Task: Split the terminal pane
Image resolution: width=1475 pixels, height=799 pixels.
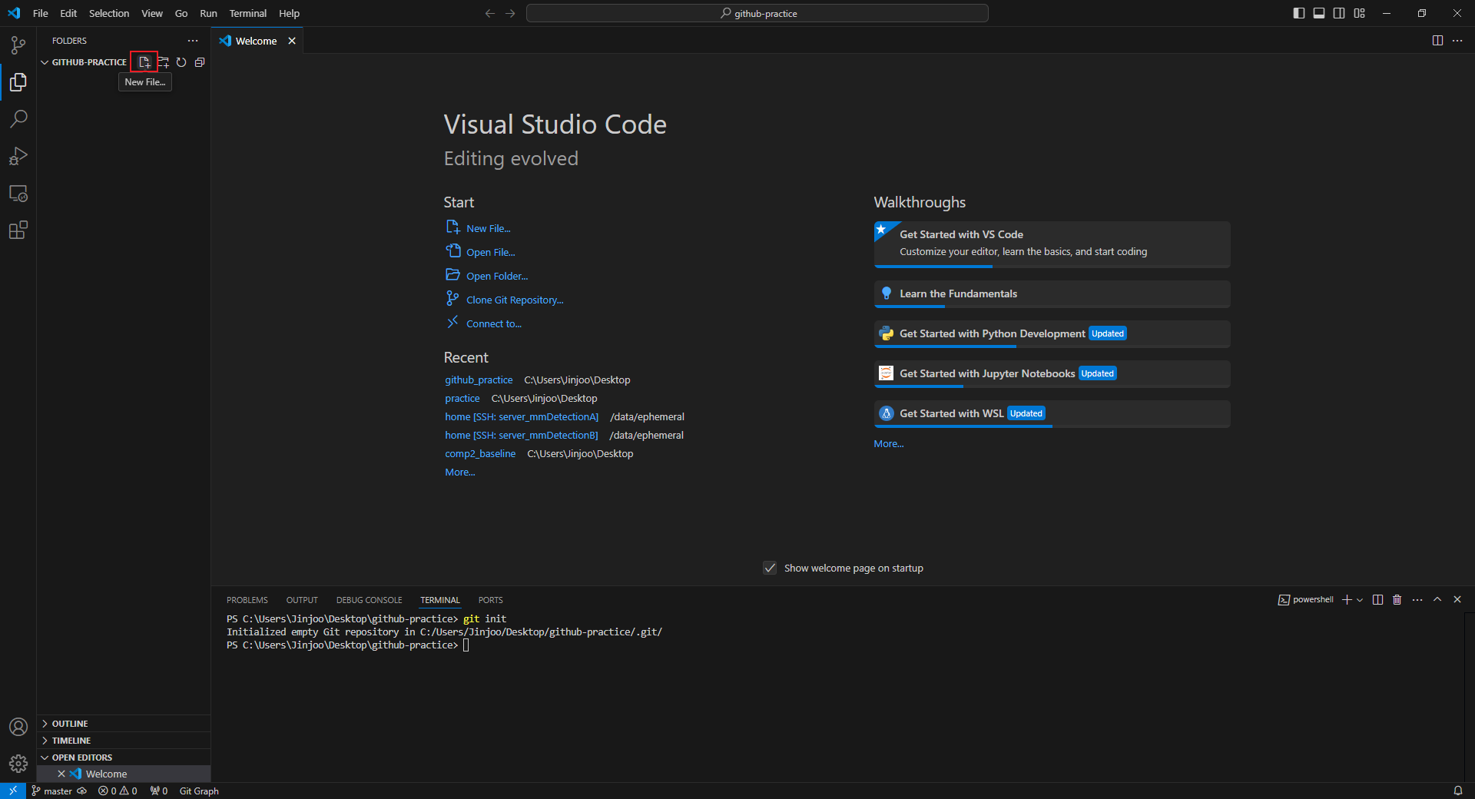Action: coord(1377,599)
